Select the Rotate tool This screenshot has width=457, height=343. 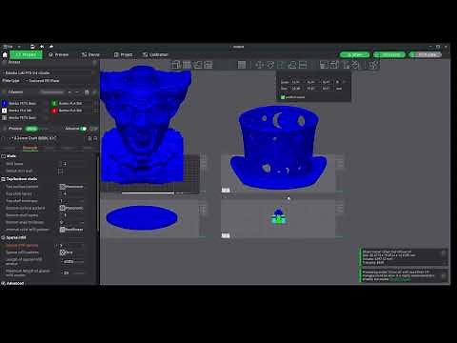pos(270,65)
